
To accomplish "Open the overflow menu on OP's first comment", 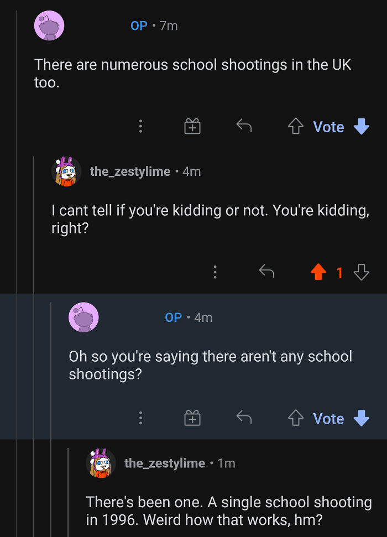I will (140, 126).
